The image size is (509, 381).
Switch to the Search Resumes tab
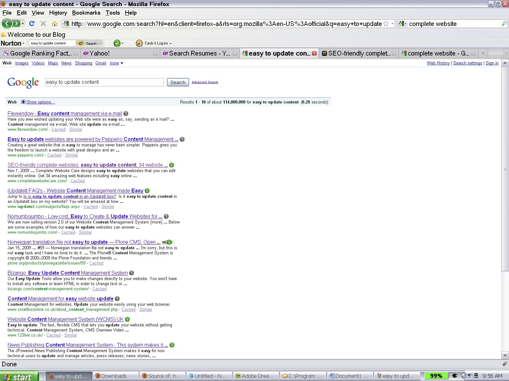(x=199, y=53)
